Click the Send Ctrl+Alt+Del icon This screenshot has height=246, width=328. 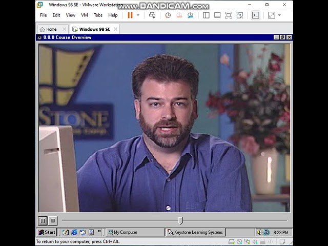152,15
